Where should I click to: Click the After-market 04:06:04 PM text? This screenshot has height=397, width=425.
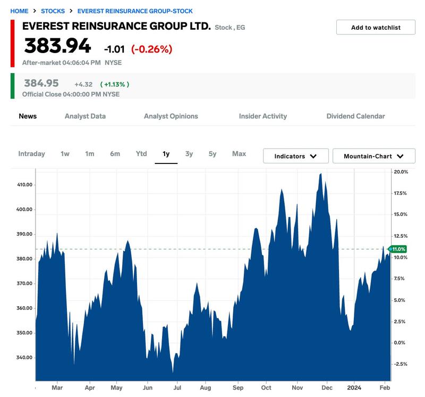coord(61,63)
